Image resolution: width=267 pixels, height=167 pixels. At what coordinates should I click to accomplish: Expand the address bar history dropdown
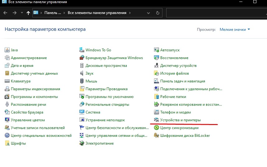[x=148, y=13]
